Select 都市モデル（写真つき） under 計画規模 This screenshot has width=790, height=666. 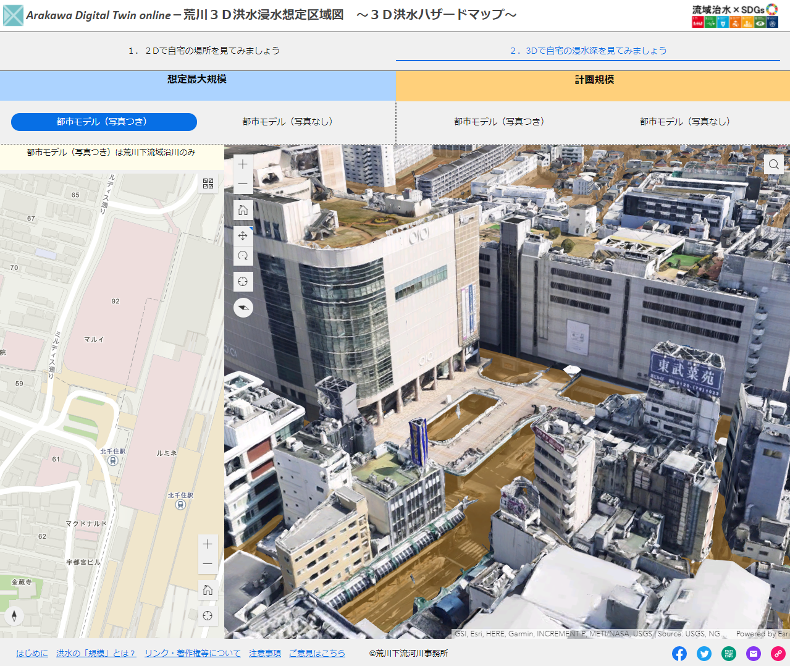coord(498,122)
